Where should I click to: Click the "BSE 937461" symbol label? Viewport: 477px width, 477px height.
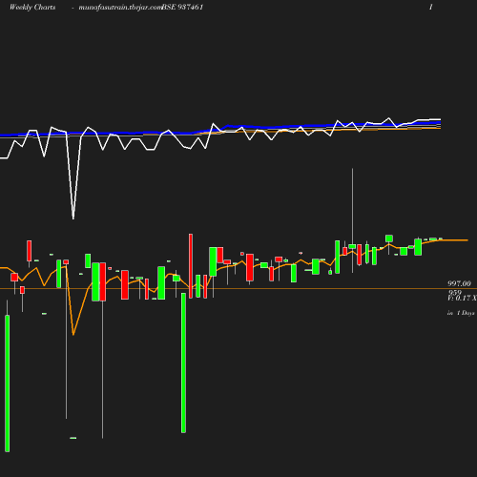pyautogui.click(x=182, y=7)
